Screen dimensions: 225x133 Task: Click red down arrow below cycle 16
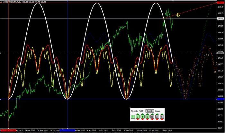[152, 120]
